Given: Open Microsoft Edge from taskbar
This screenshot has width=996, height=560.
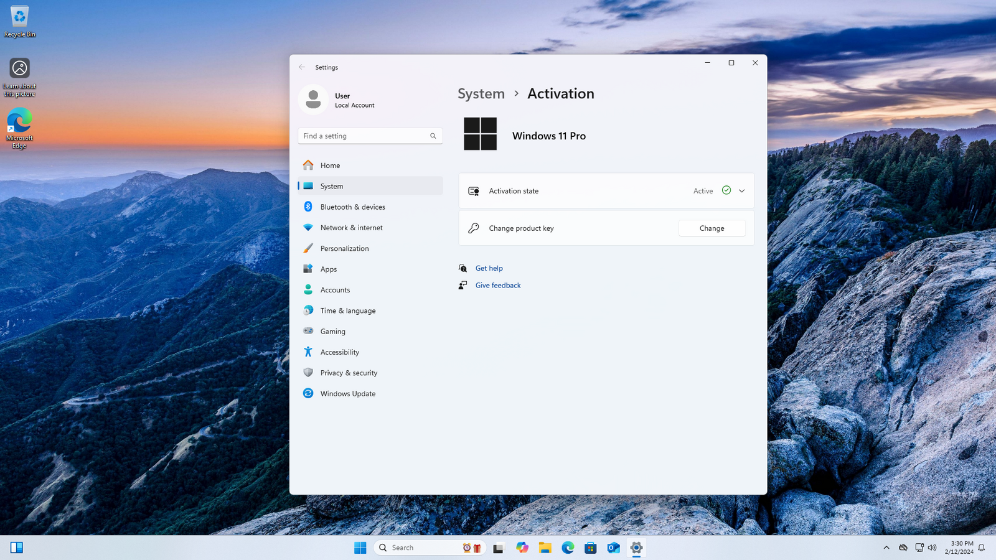Looking at the screenshot, I should point(568,548).
